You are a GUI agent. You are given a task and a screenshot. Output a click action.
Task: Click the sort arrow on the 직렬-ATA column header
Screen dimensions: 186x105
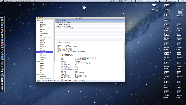124,21
